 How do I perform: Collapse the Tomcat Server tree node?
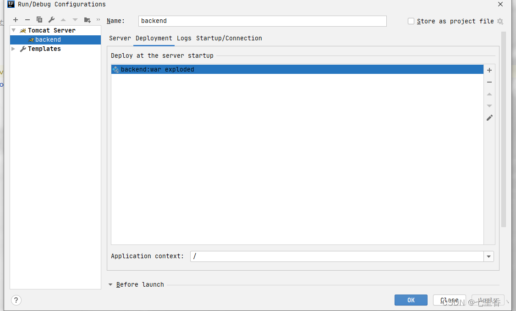[13, 30]
